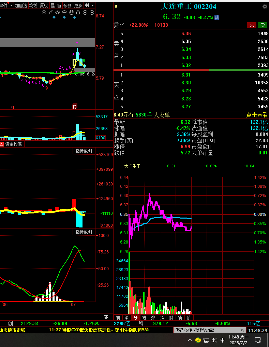Switch to the 细 detail tab
The width and height of the screenshot is (269, 347).
118,318
